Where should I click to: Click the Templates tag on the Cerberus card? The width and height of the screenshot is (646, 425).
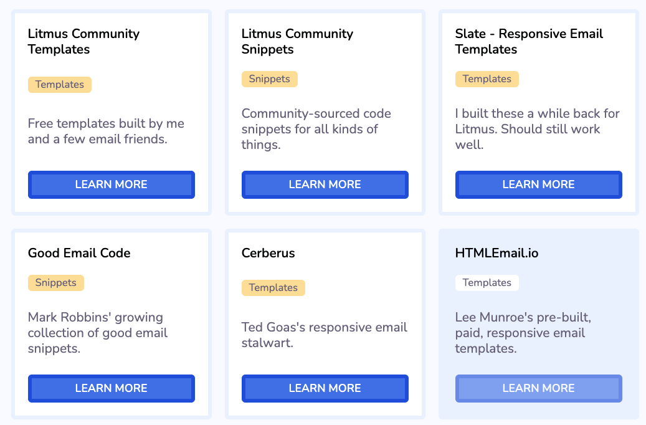pos(273,288)
